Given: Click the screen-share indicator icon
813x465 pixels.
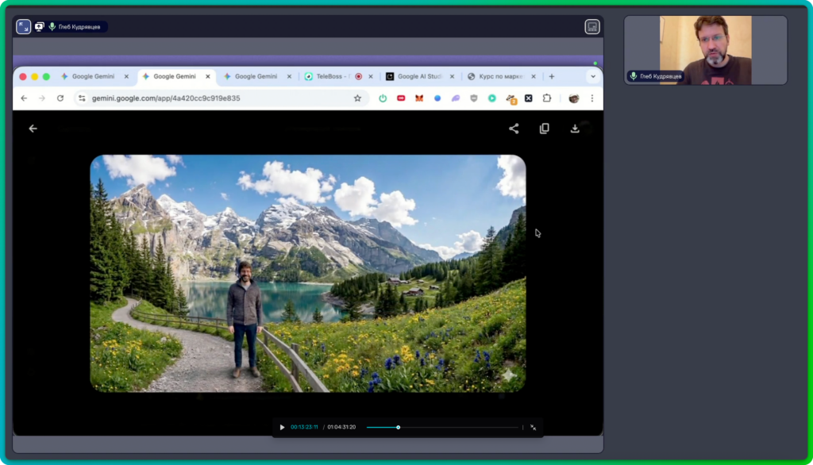Looking at the screenshot, I should tap(40, 26).
